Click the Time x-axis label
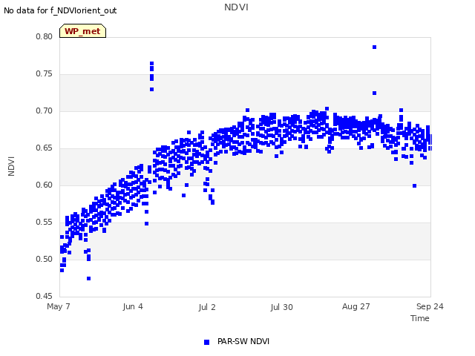The width and height of the screenshot is (475, 356). click(419, 318)
